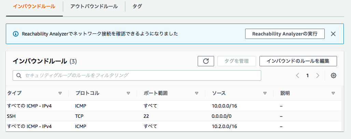Image resolution: width=351 pixels, height=139 pixels.
Task: Dismiss the Reachability Analyzer banner
Action: [x=333, y=34]
